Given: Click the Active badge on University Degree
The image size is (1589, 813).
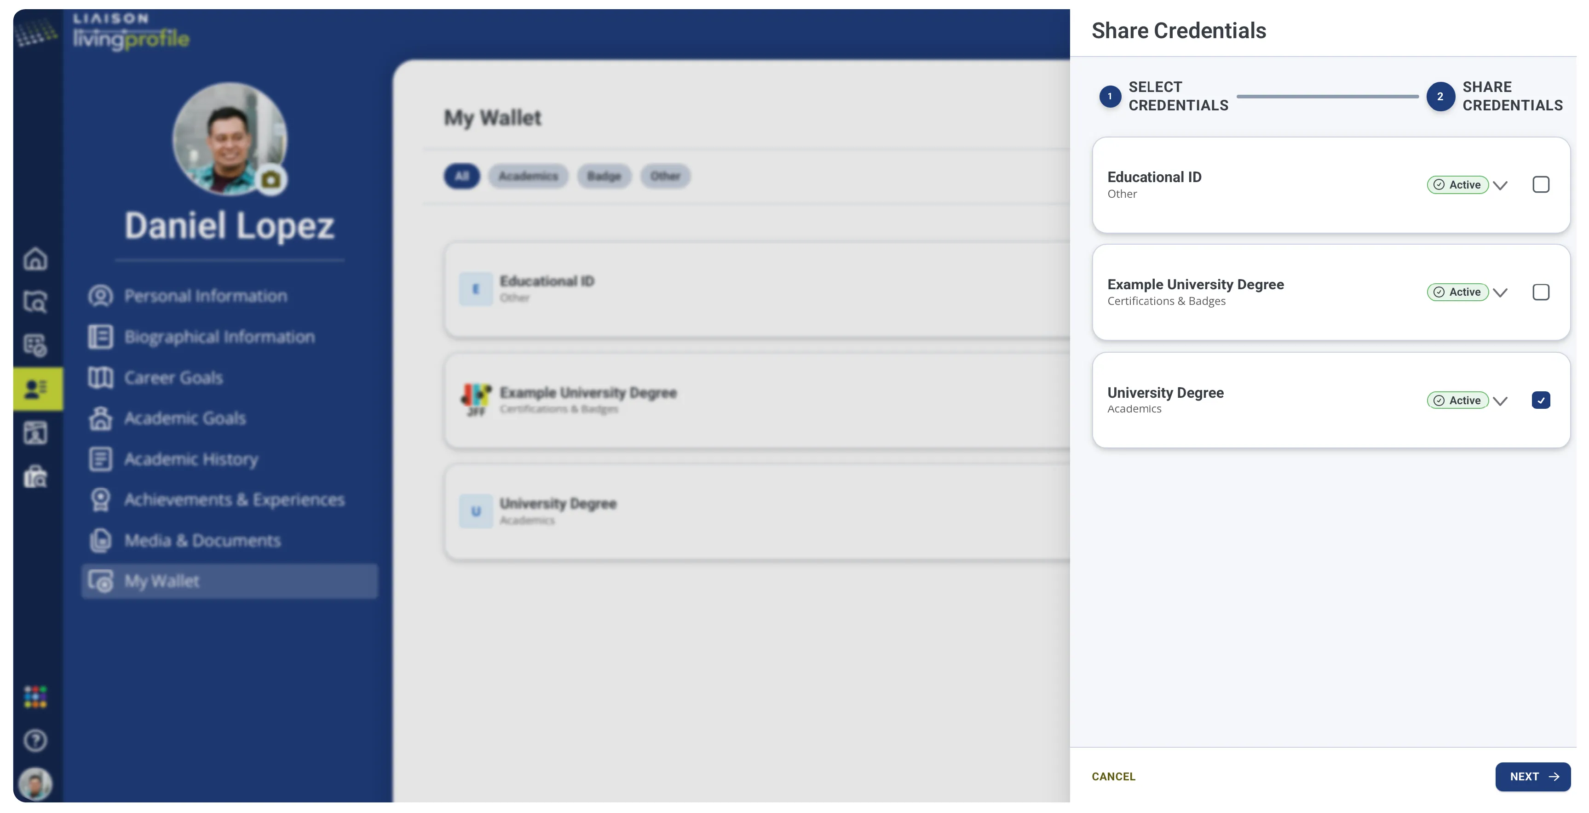Looking at the screenshot, I should click(1457, 400).
